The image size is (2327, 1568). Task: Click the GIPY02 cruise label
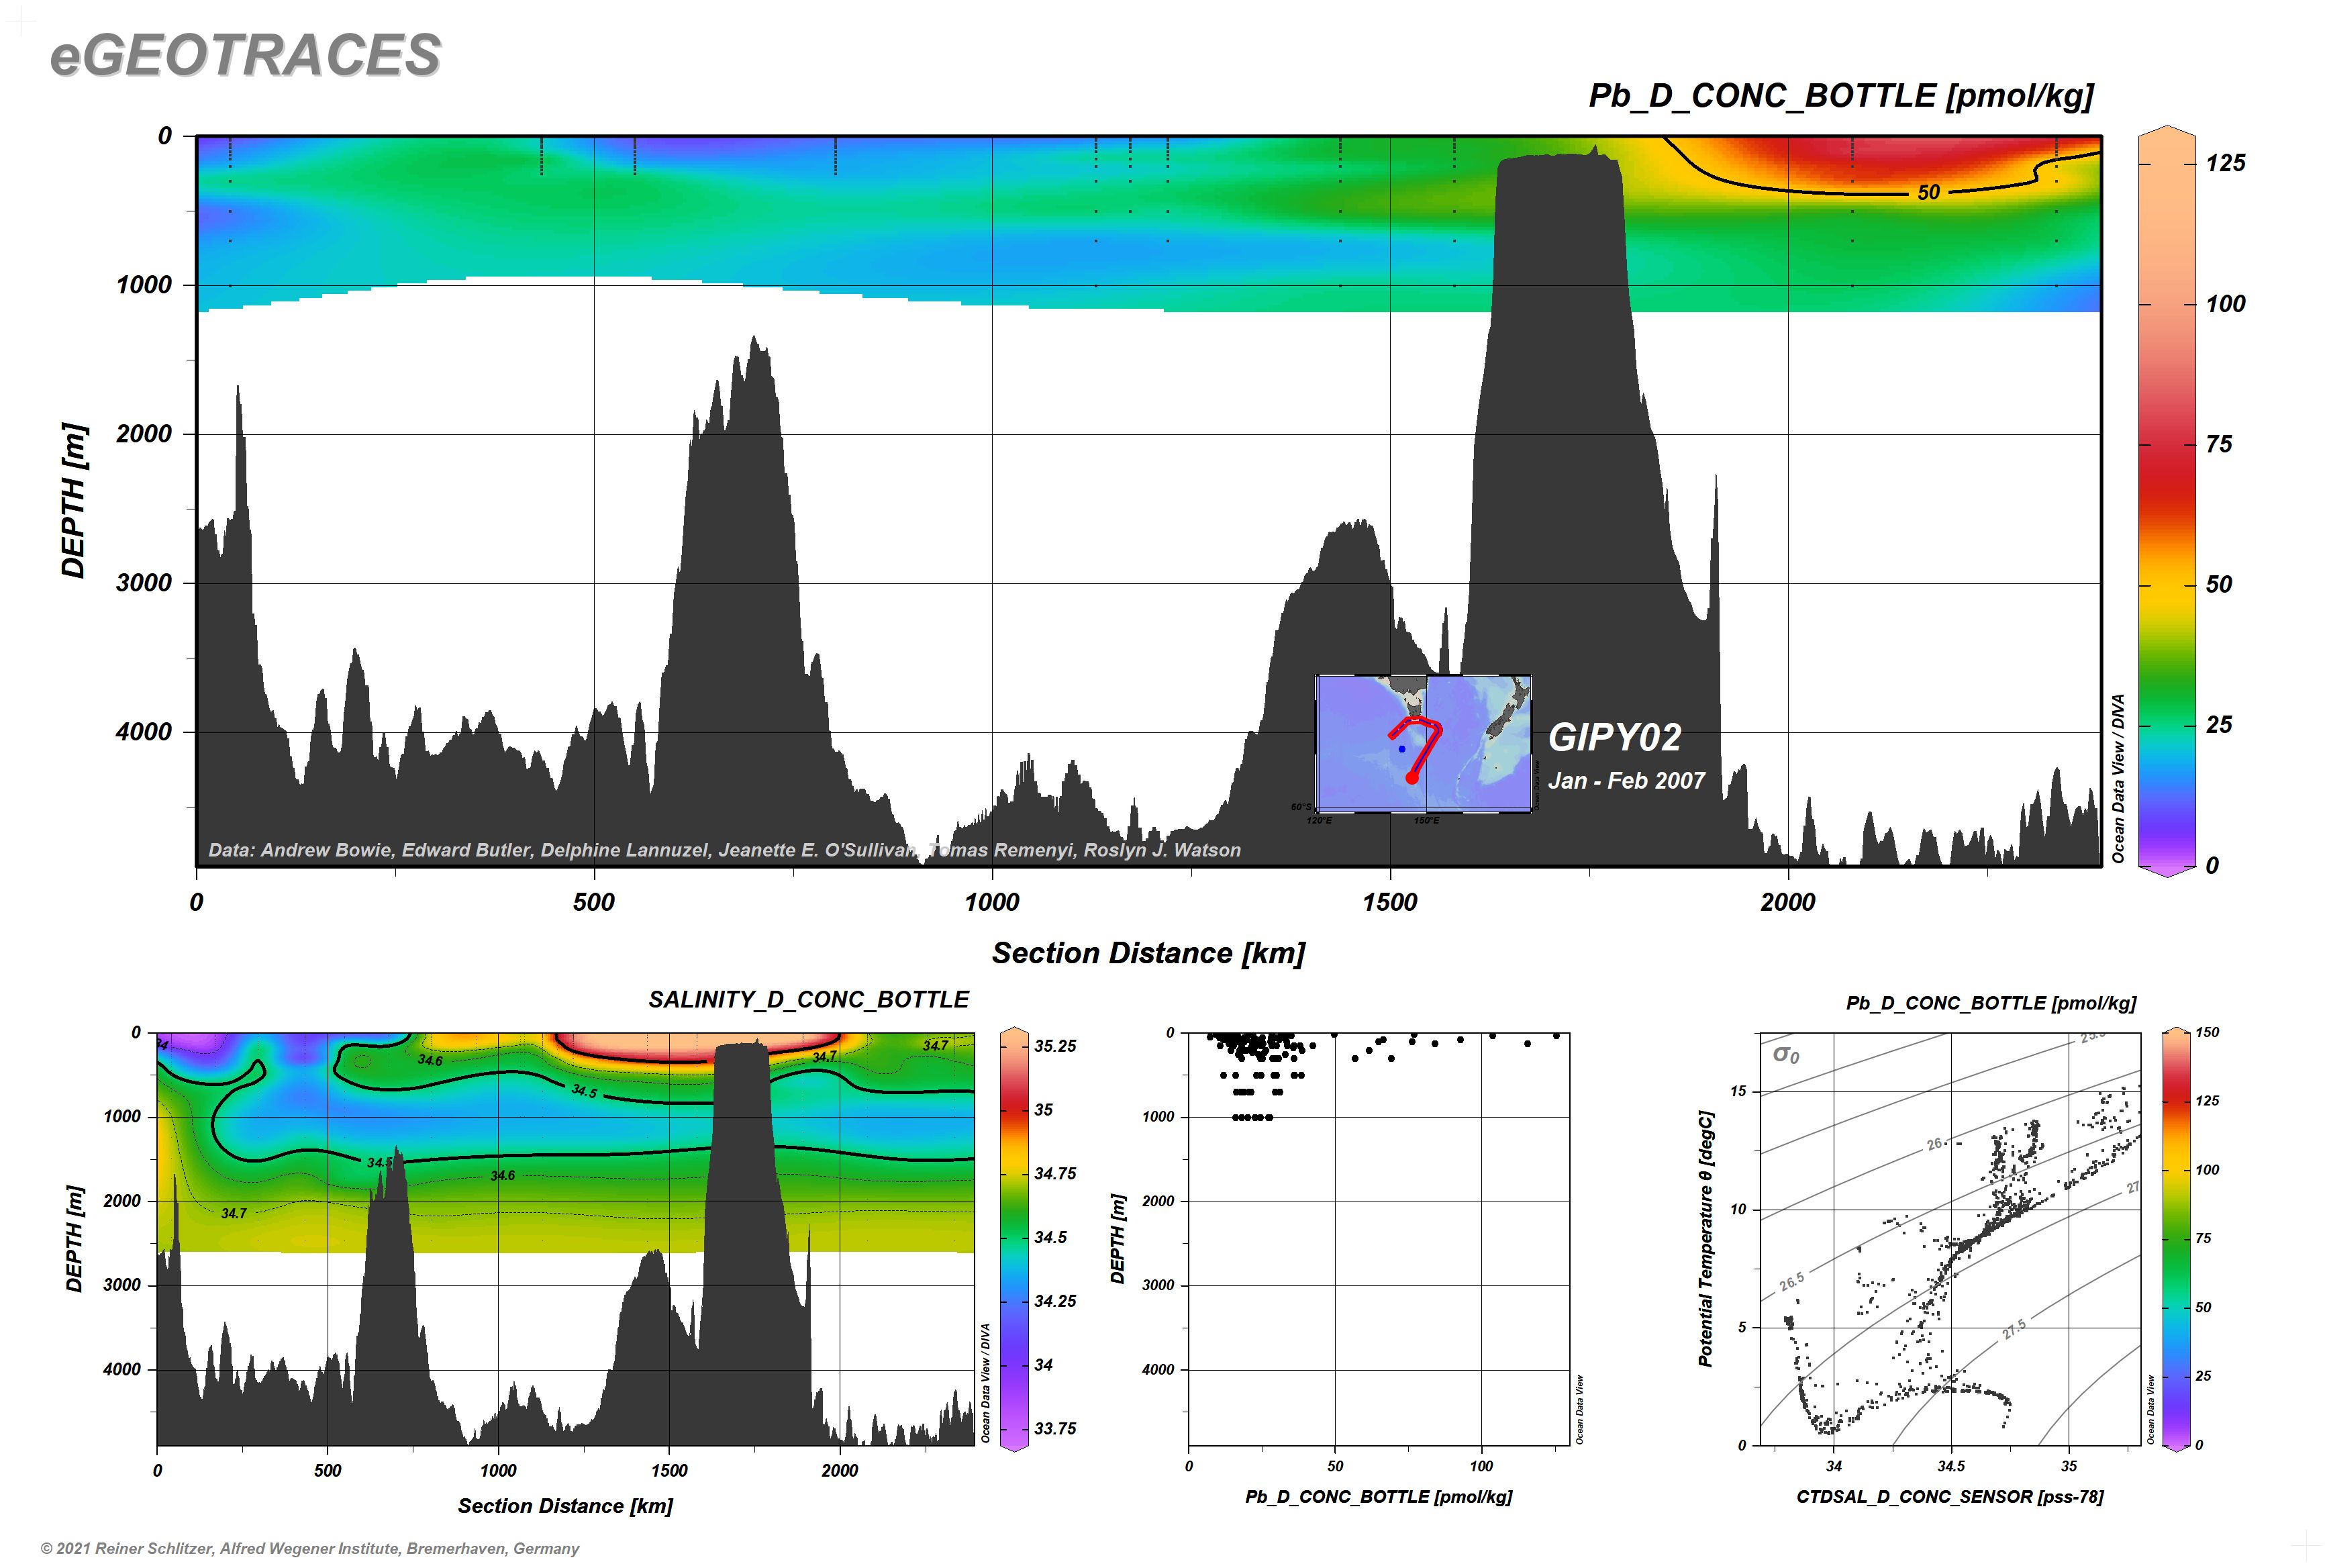coord(1615,738)
